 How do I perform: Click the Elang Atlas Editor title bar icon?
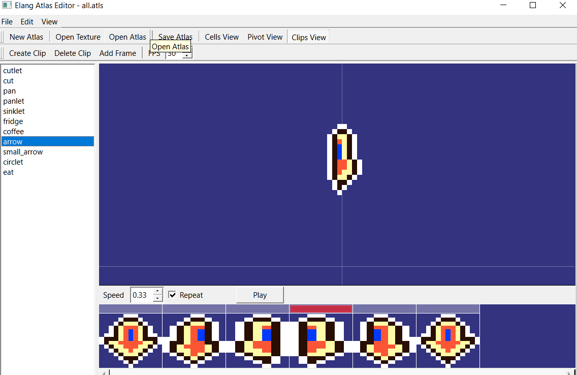tap(7, 5)
